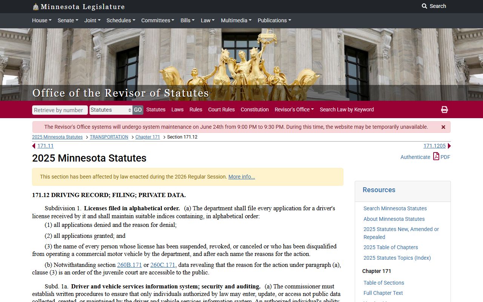Image resolution: width=483 pixels, height=302 pixels.
Task: Expand the House menu
Action: point(42,20)
